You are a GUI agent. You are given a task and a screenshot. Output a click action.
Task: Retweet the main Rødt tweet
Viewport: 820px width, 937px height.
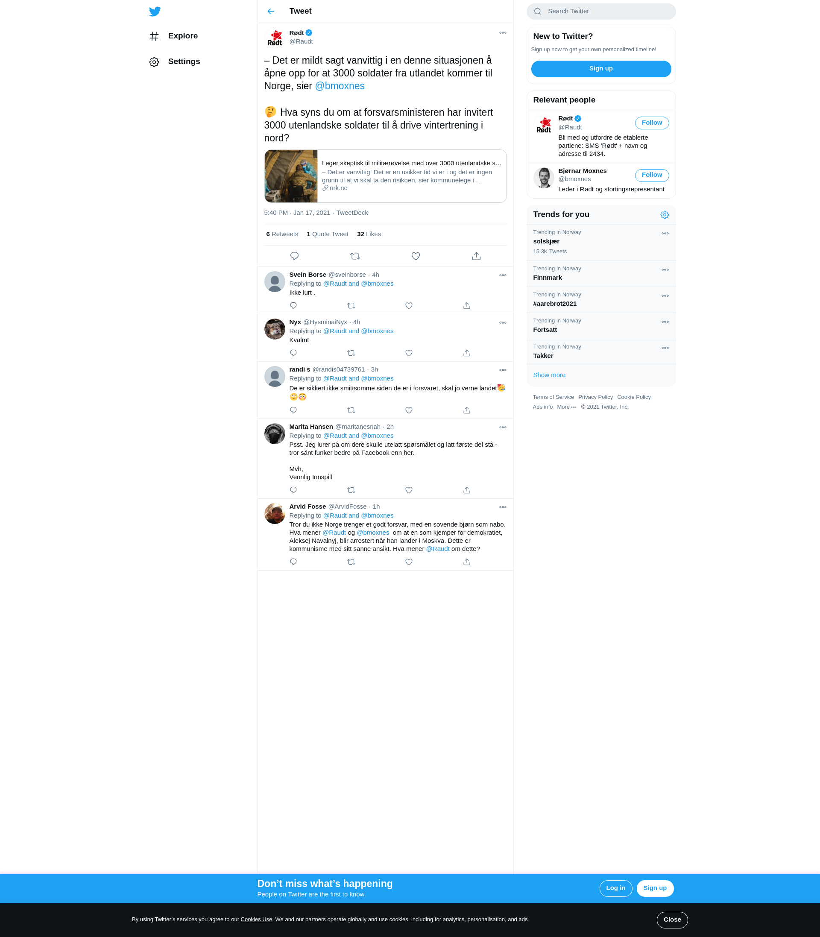pos(355,256)
